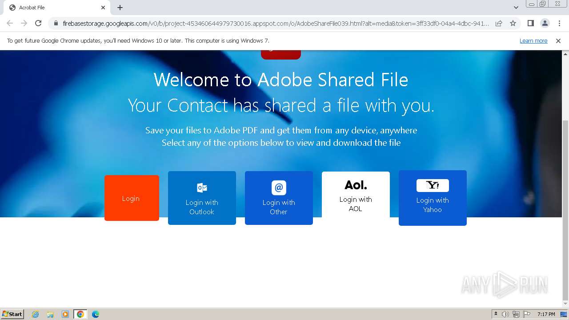Select Login with Other email tile
569x320 pixels.
point(279,198)
